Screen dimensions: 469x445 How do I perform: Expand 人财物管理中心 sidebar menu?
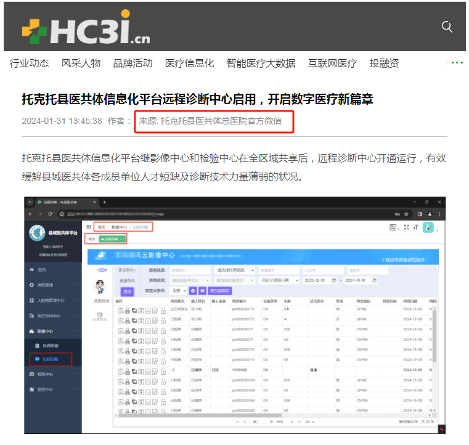[x=52, y=300]
